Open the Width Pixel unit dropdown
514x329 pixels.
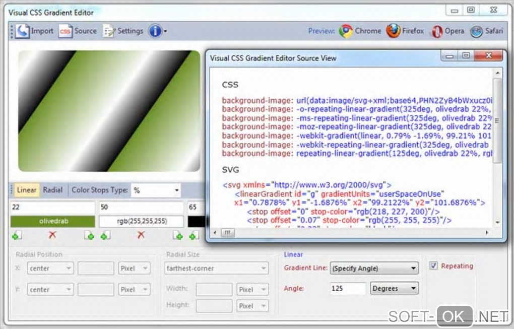(x=252, y=289)
